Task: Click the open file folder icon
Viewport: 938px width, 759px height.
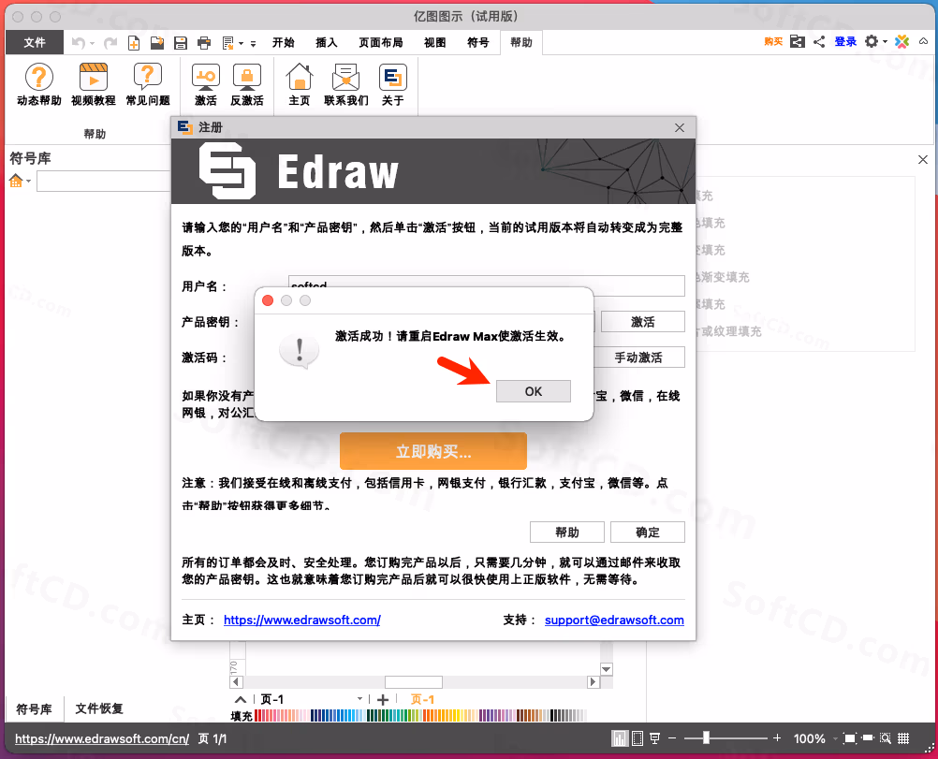Action: (157, 42)
